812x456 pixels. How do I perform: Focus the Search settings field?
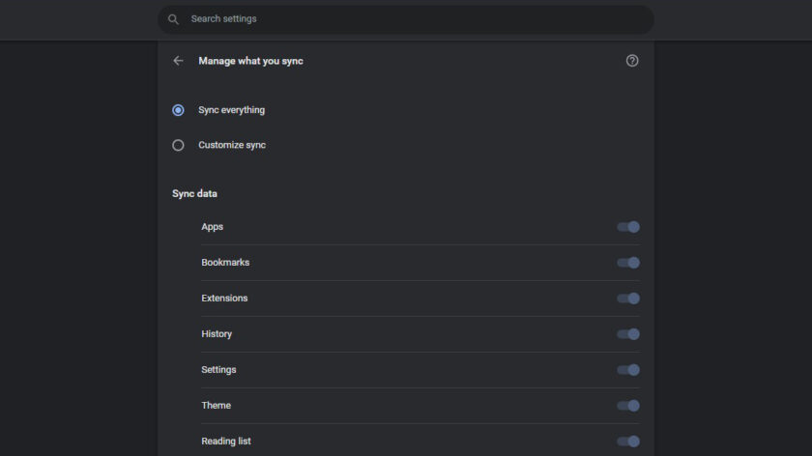click(405, 19)
